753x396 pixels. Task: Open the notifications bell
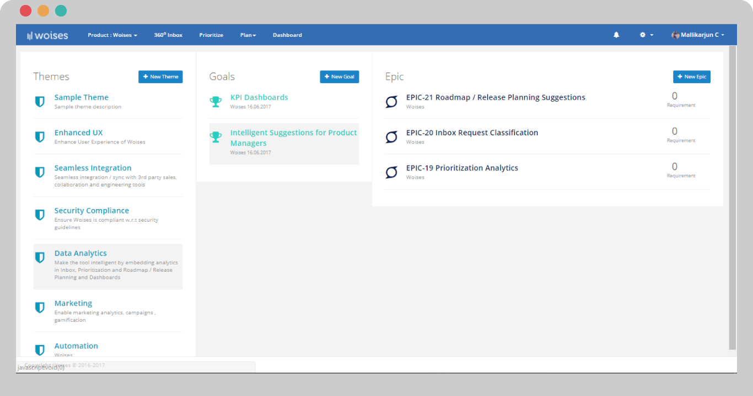(x=616, y=35)
